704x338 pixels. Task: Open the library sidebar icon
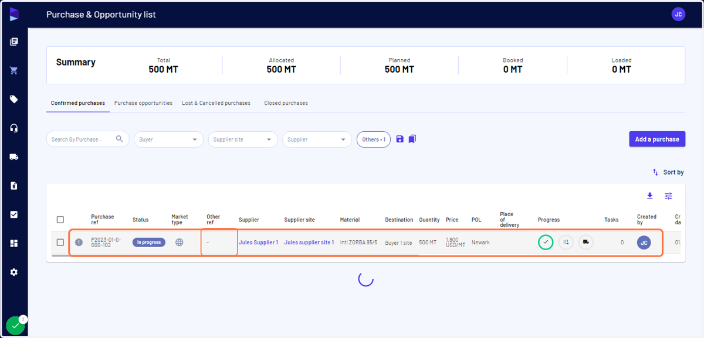point(14,42)
